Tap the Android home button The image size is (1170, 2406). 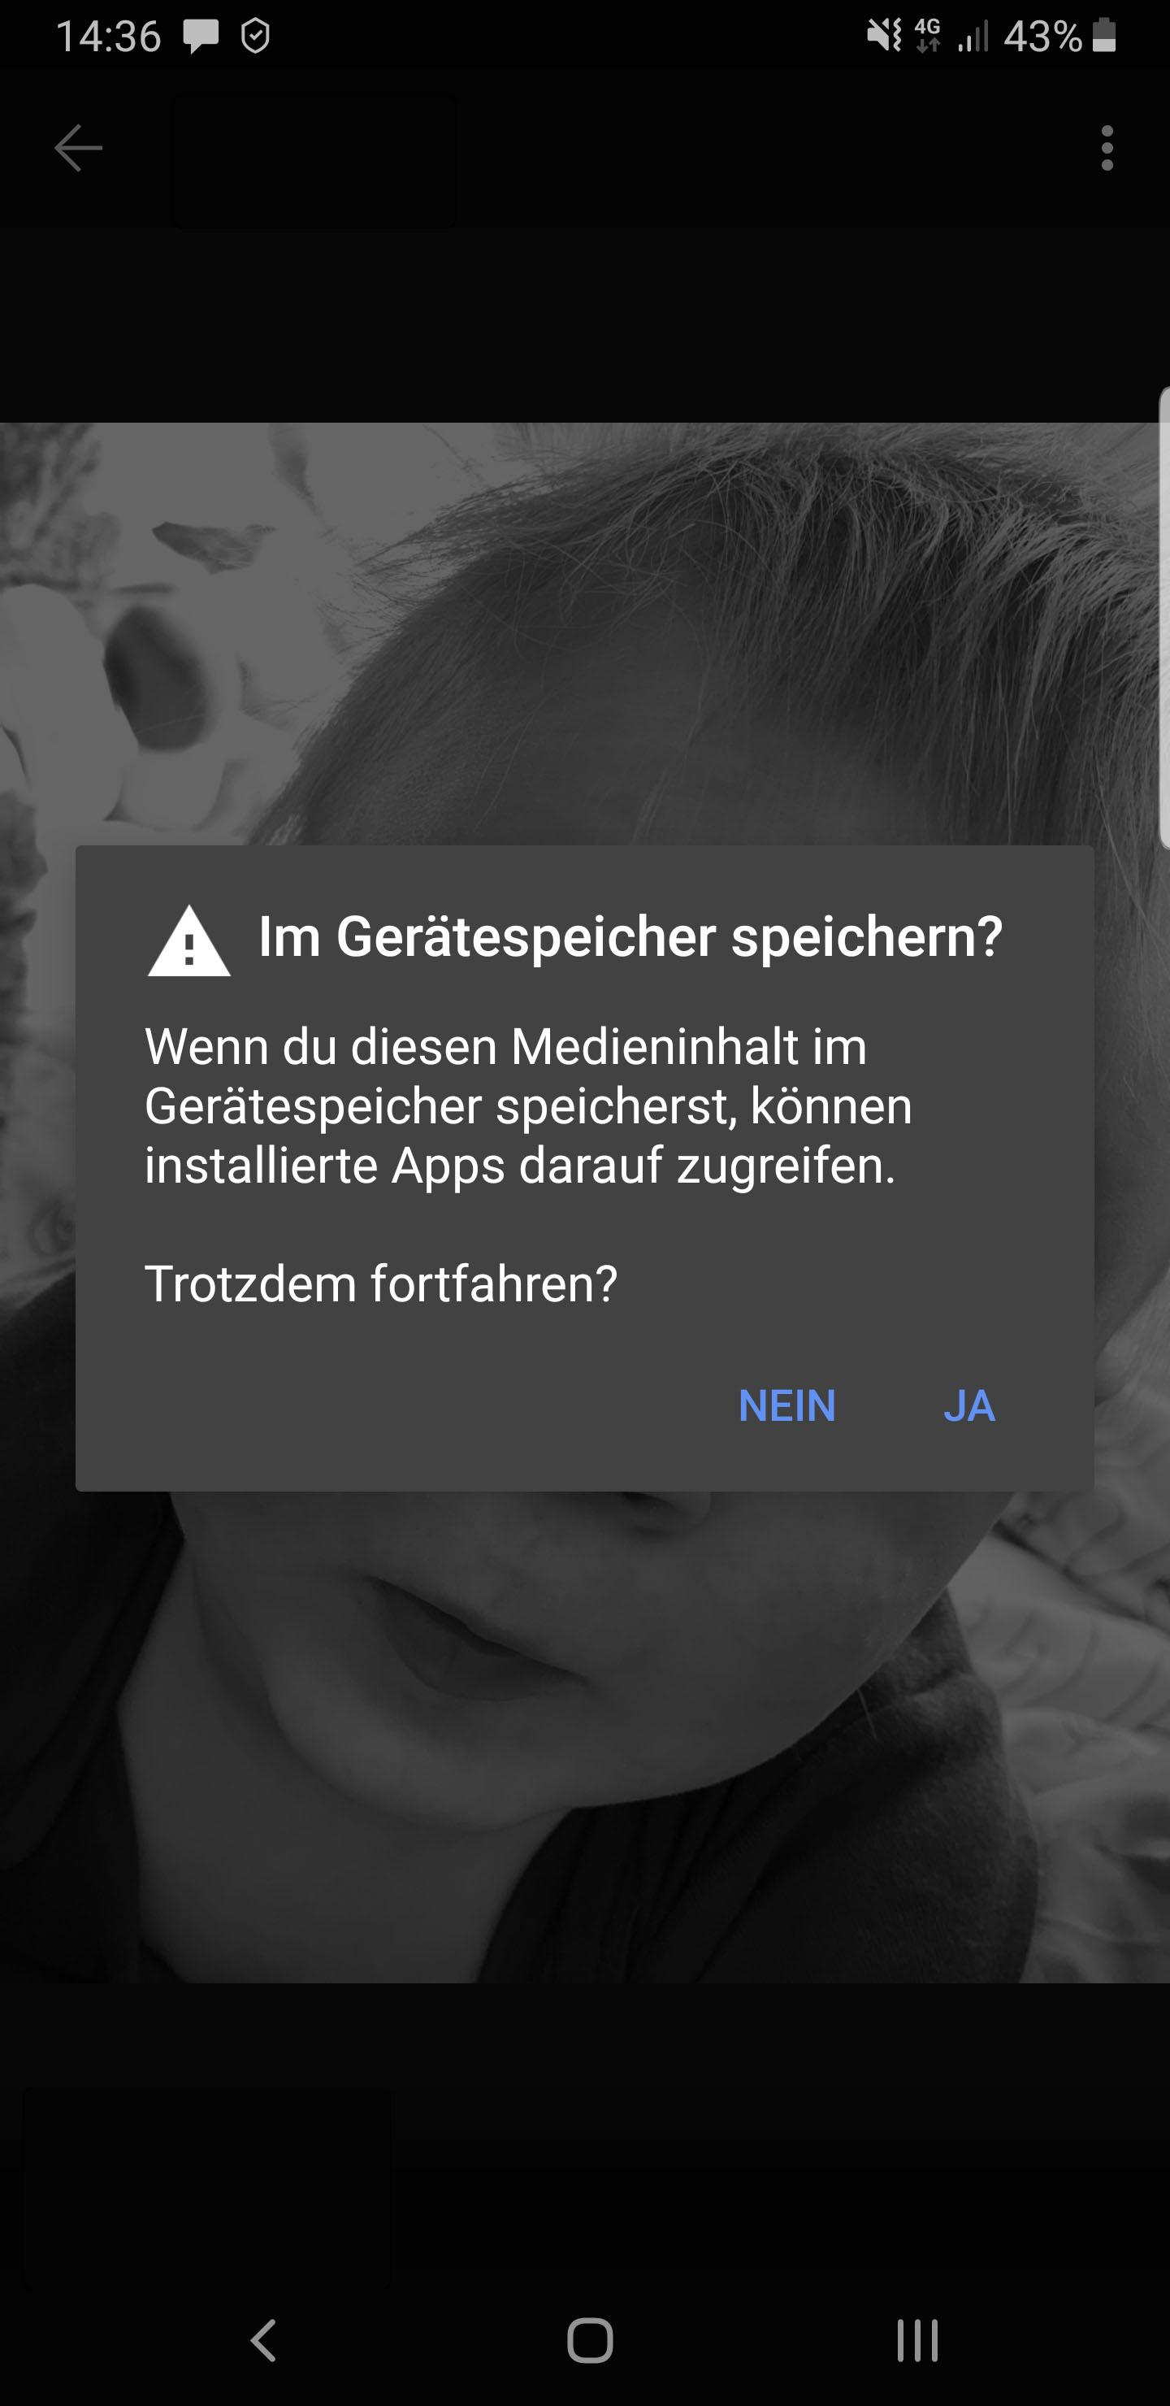pyautogui.click(x=590, y=2339)
